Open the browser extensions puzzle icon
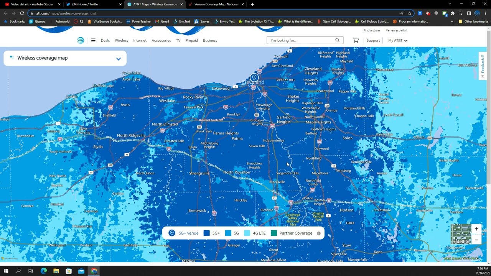 click(x=453, y=13)
